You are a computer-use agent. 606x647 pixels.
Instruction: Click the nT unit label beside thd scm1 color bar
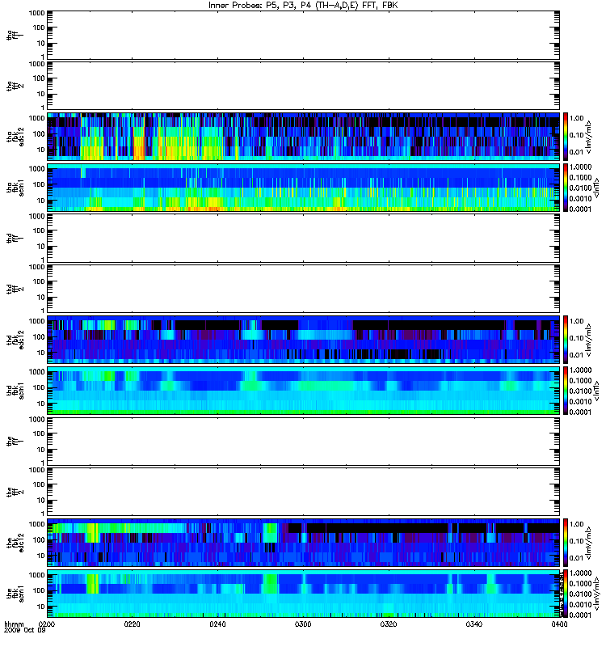click(x=596, y=391)
